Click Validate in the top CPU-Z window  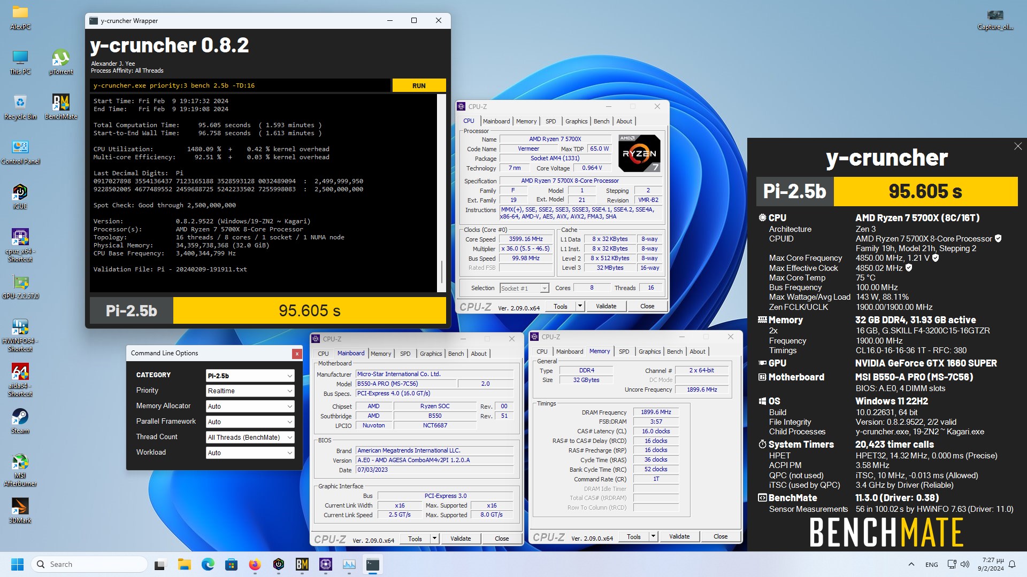pos(606,306)
